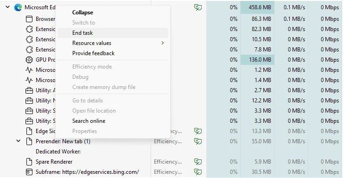Select End task in the context menu
The height and width of the screenshot is (178, 344).
click(113, 33)
